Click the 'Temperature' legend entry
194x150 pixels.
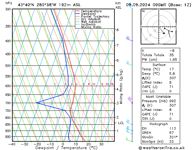pyautogui.click(x=91, y=11)
